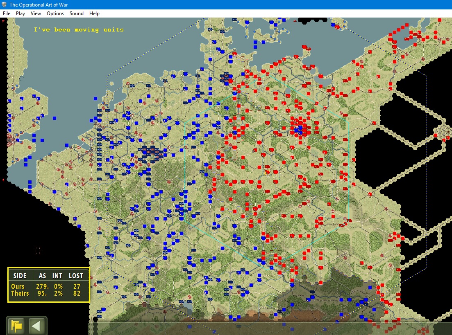
Task: Select the 'Ours' row label
Action: pyautogui.click(x=18, y=286)
